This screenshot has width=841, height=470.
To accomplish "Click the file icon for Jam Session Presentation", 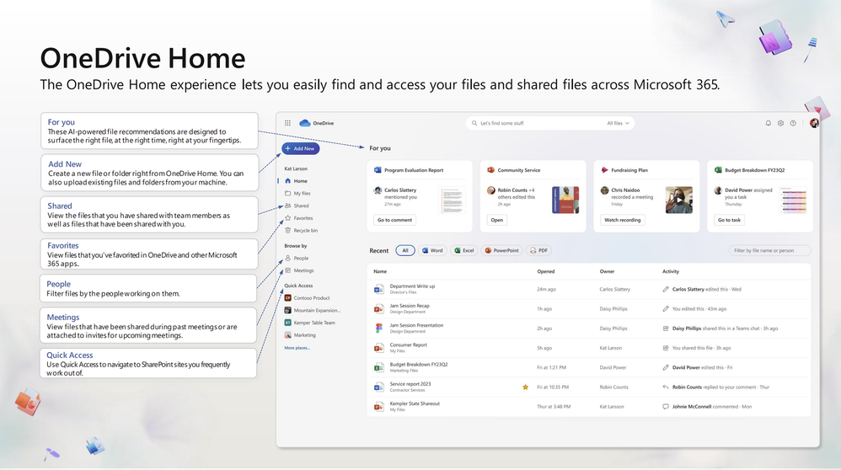I will tap(378, 328).
